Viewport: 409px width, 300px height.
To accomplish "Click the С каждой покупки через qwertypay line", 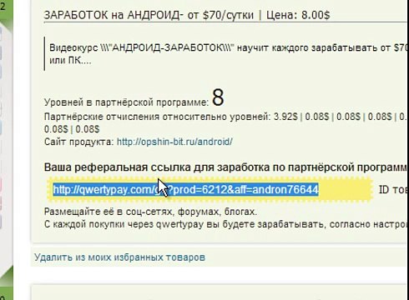I will click(226, 224).
